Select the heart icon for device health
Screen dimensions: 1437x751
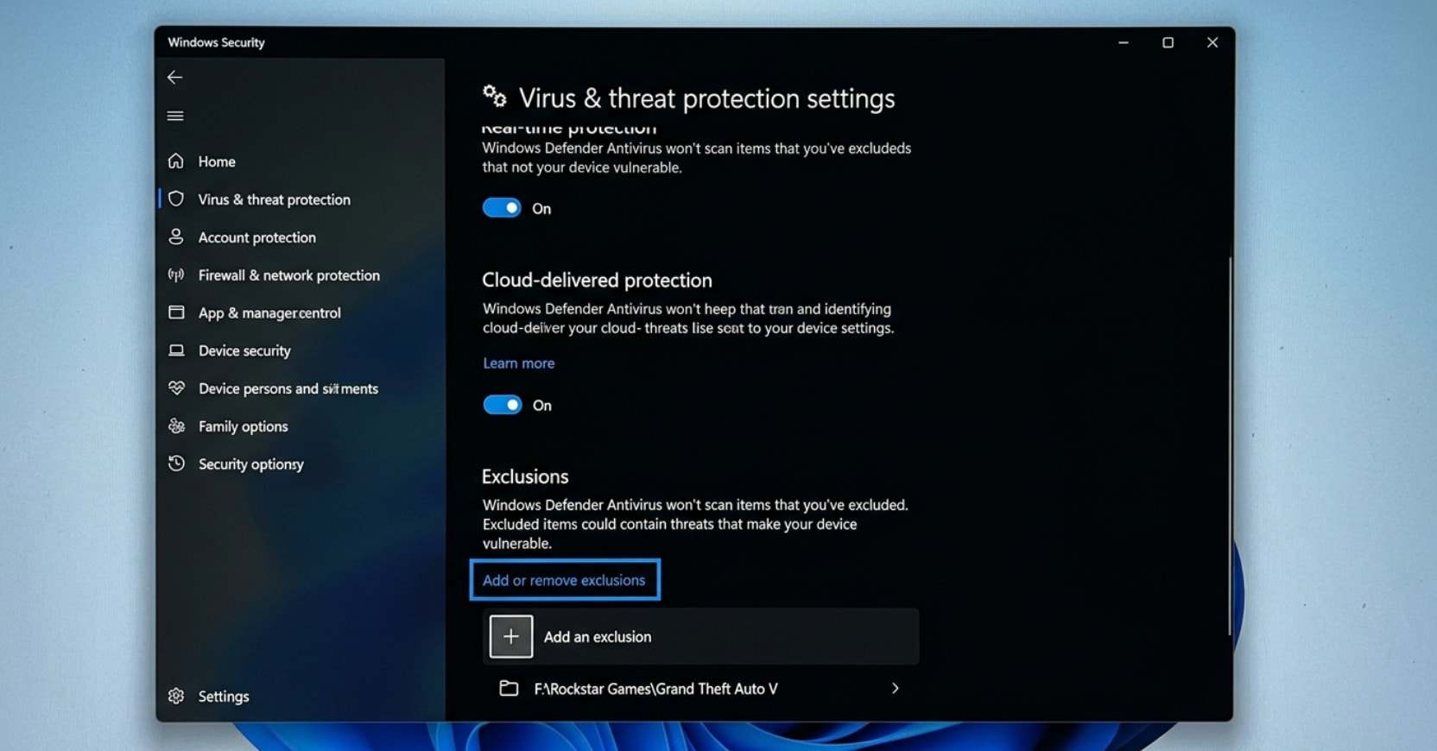(x=176, y=388)
